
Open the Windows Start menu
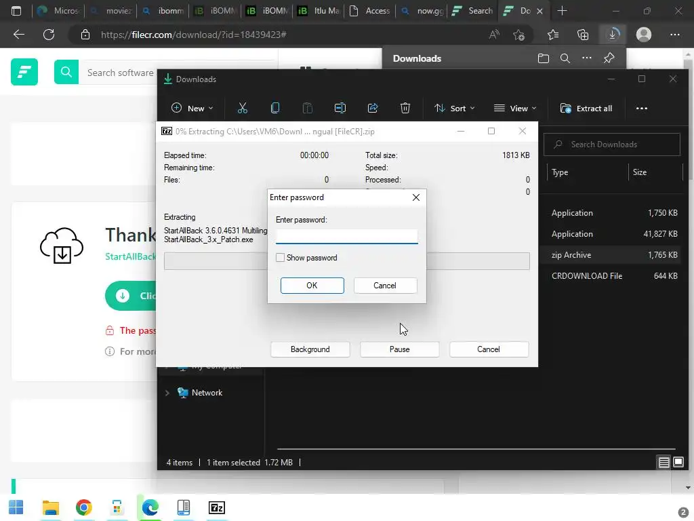pyautogui.click(x=16, y=507)
